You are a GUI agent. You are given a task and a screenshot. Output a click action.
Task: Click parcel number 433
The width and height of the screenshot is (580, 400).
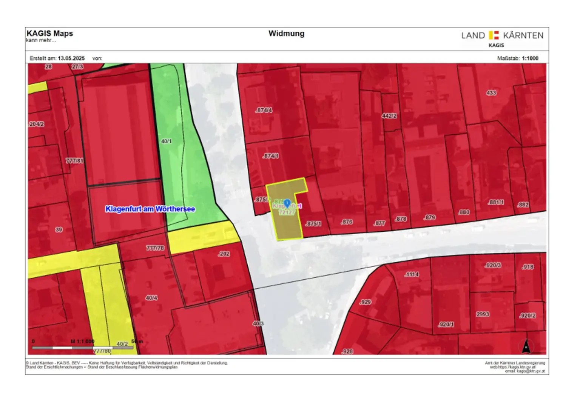pyautogui.click(x=491, y=93)
